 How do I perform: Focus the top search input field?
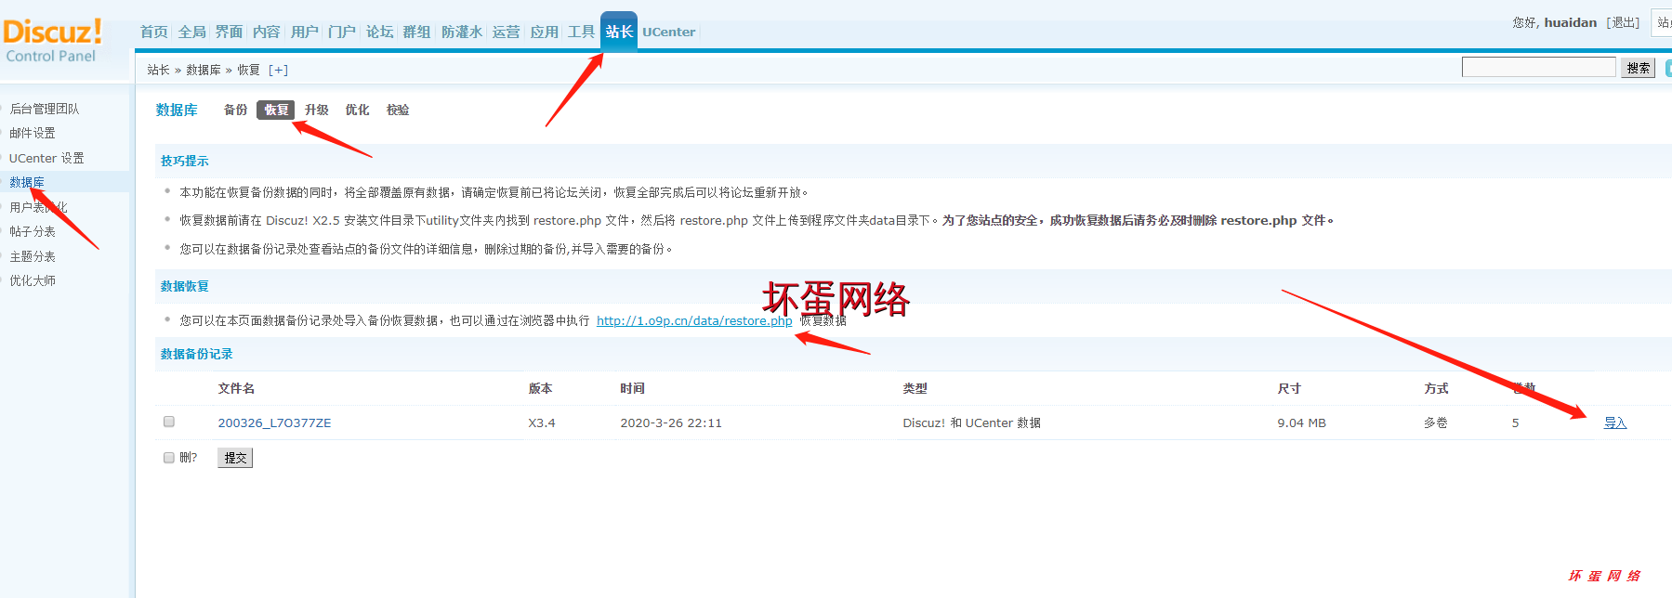pos(1539,67)
